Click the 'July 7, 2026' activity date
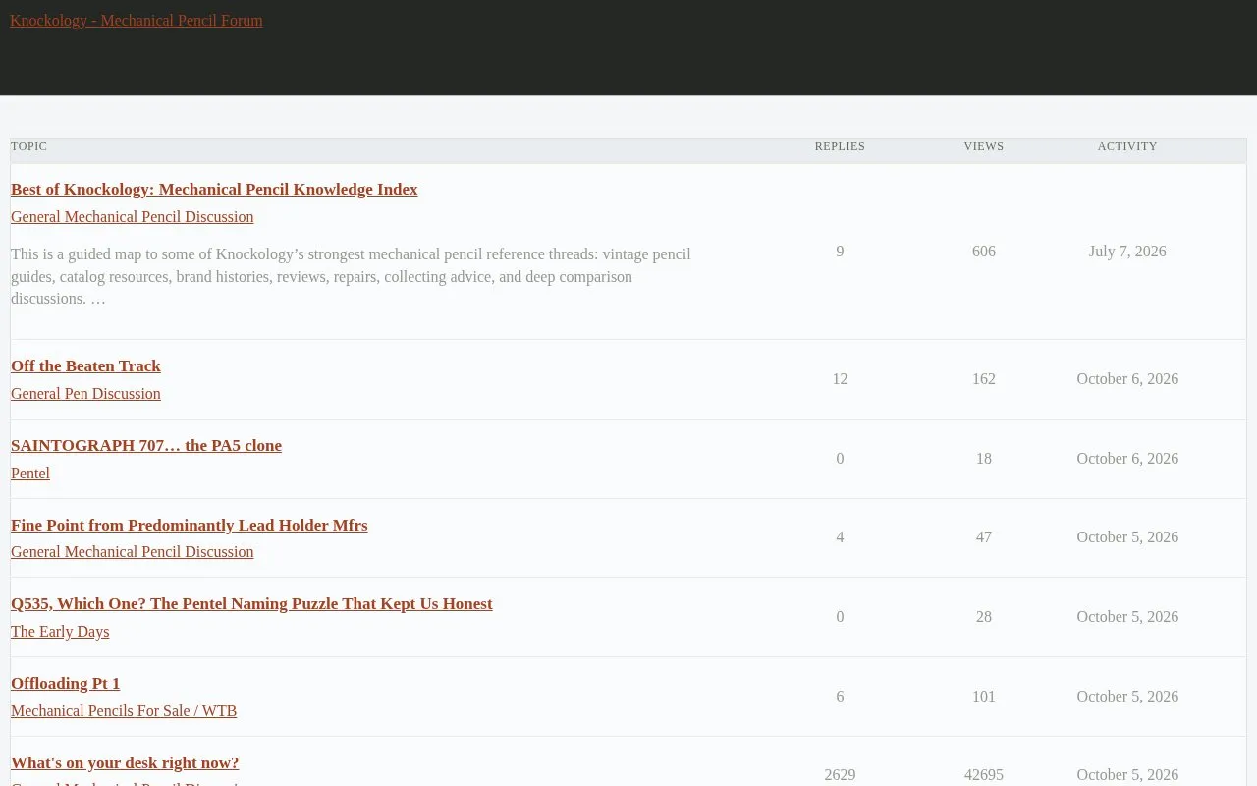The height and width of the screenshot is (786, 1257). [x=1127, y=252]
